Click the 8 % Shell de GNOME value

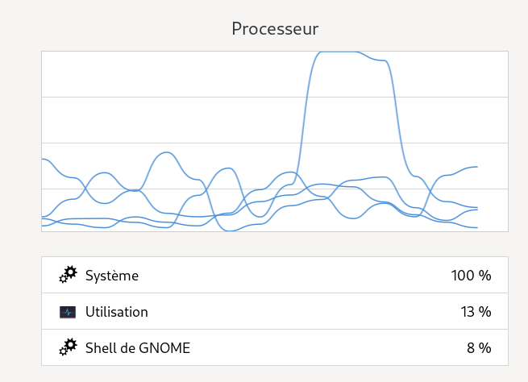(479, 348)
